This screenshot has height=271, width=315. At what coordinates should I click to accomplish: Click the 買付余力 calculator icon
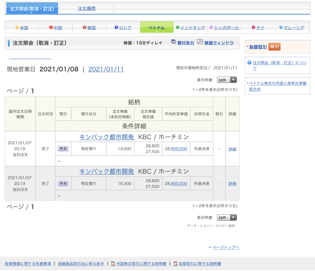[173, 42]
